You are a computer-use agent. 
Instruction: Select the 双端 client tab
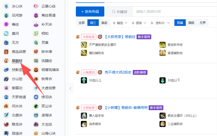click(x=180, y=23)
